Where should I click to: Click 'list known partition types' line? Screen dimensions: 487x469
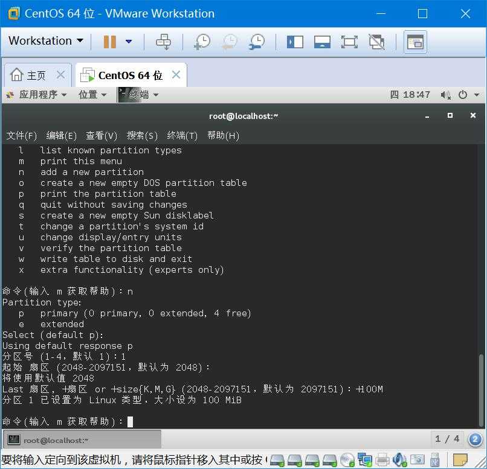(111, 150)
